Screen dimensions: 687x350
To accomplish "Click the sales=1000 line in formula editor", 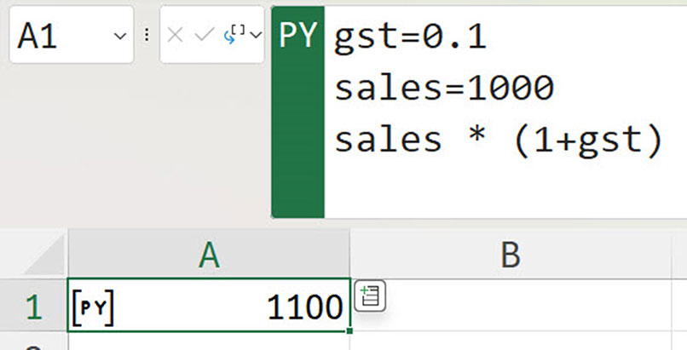I will pyautogui.click(x=444, y=88).
